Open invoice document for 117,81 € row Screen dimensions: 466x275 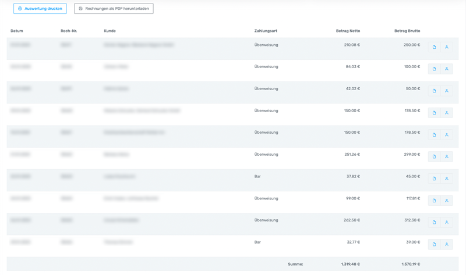tap(434, 201)
